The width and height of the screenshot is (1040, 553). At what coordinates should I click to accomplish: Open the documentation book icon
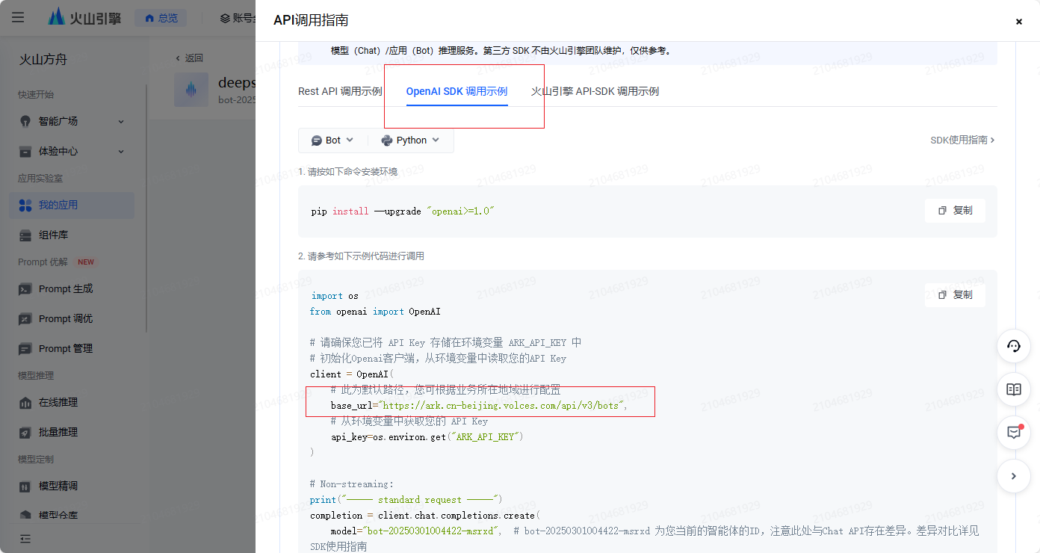coord(1014,389)
